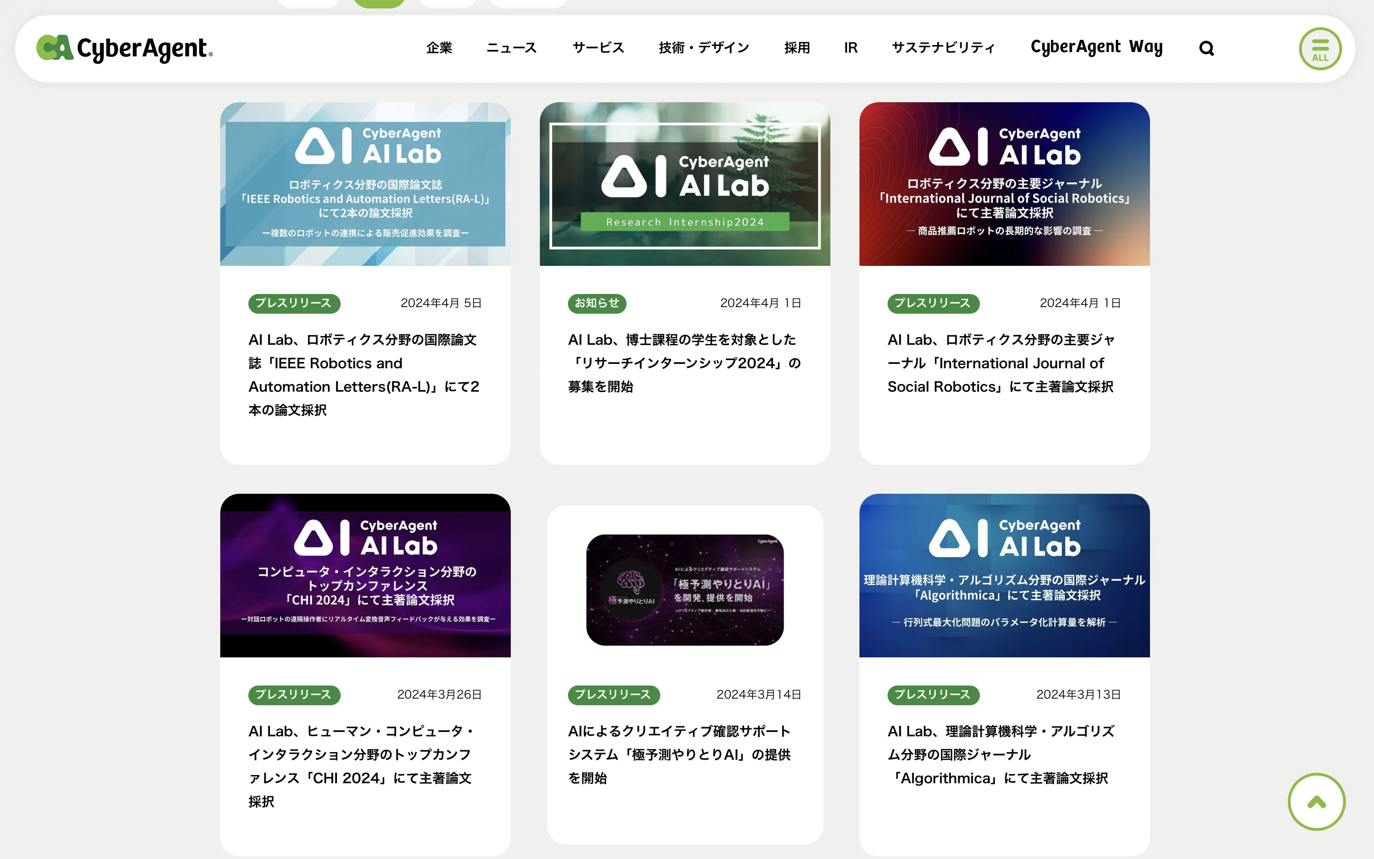Viewport: 1374px width, 859px height.
Task: Open the 企業 menu item
Action: tap(439, 48)
